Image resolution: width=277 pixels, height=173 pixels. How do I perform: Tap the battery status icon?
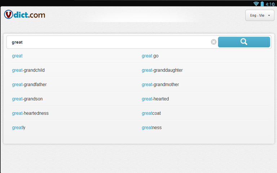tap(262, 4)
